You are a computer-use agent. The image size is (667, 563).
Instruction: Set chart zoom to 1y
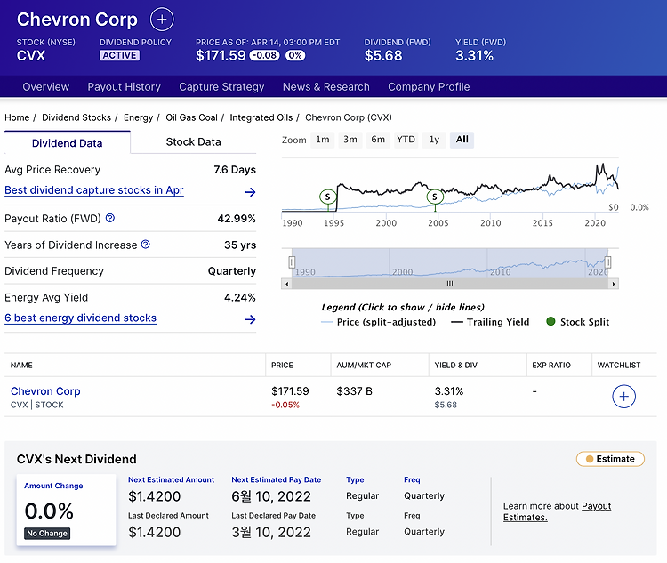click(434, 140)
